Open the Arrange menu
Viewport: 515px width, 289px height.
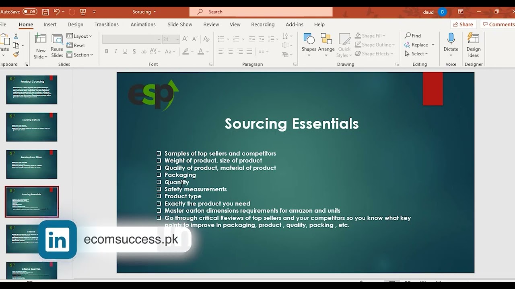point(326,45)
